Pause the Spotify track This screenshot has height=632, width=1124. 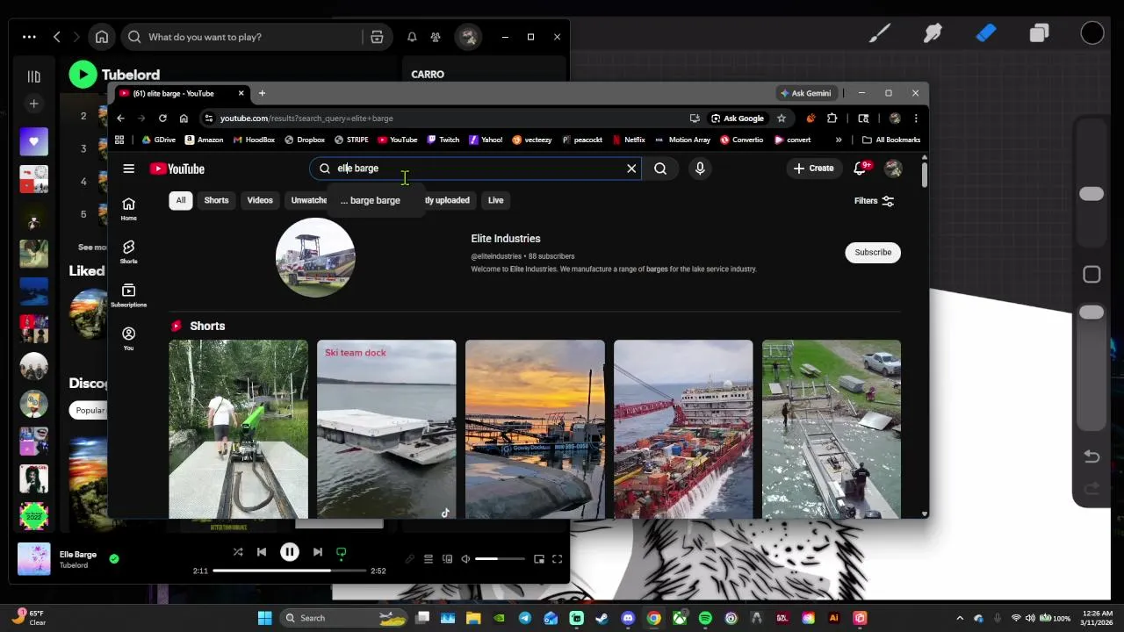(x=289, y=552)
